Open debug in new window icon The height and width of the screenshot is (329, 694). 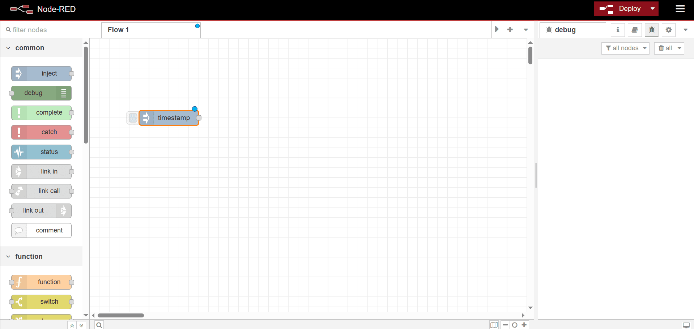pos(686,325)
